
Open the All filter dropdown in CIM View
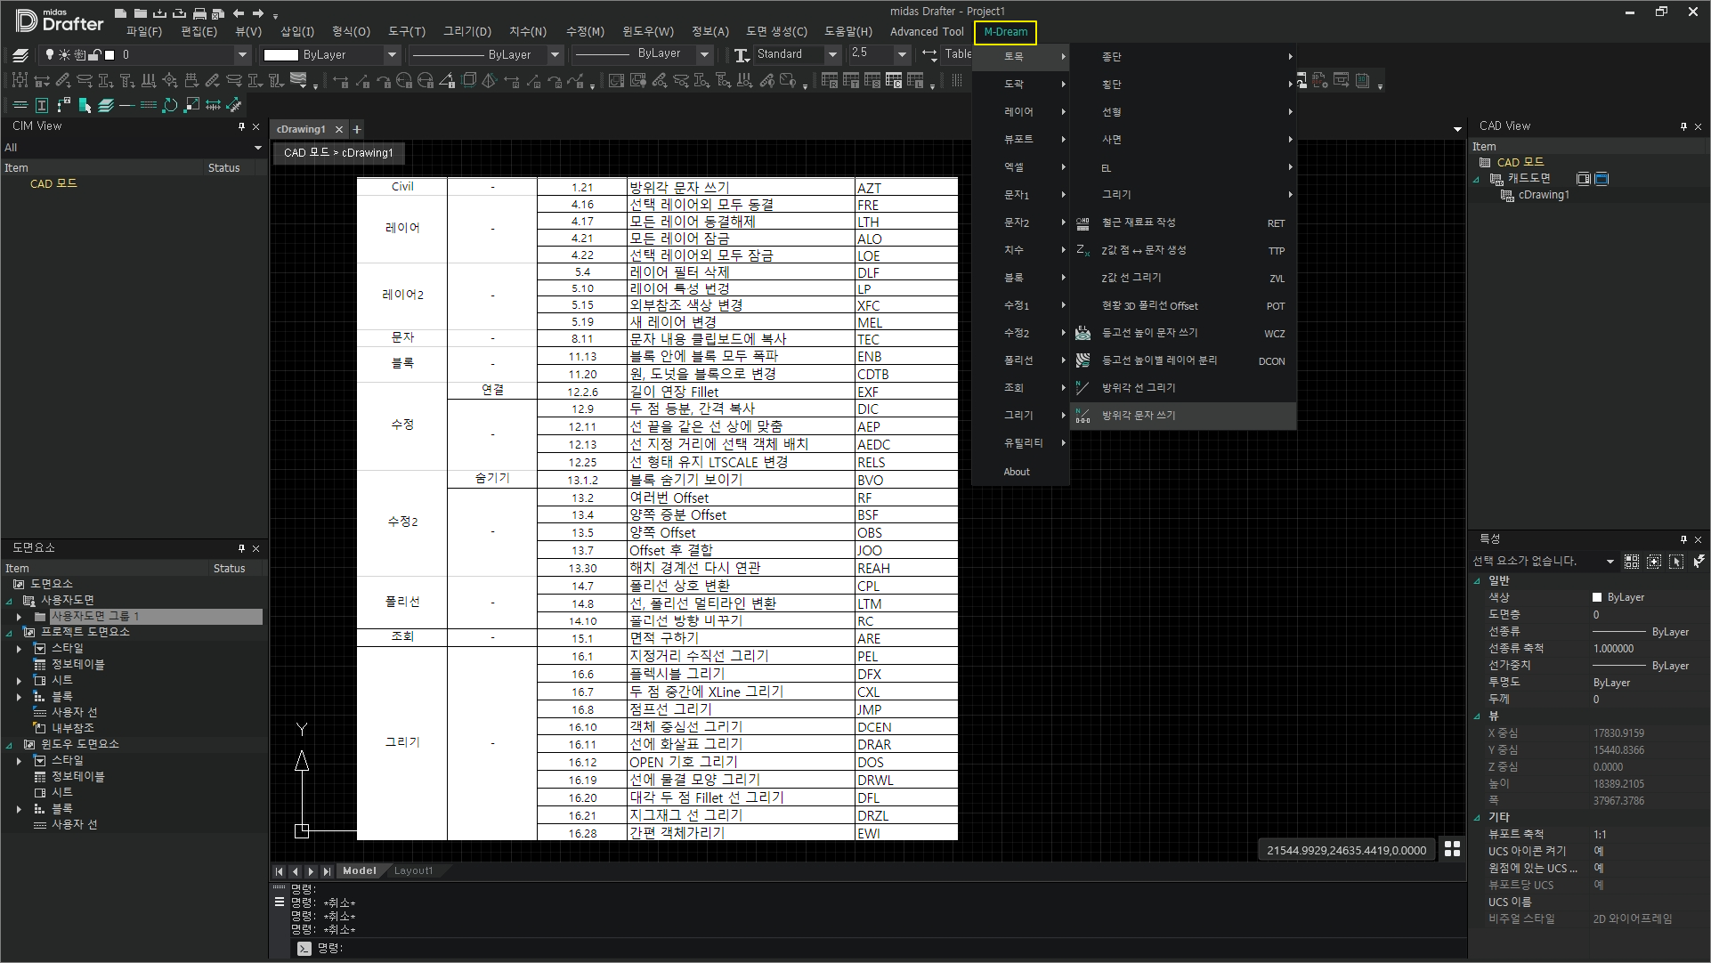258,148
